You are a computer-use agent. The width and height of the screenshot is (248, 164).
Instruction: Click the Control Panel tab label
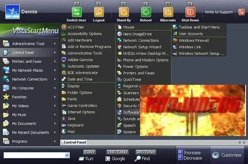(74, 142)
